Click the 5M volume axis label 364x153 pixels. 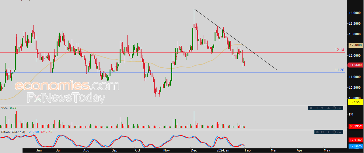(351, 115)
